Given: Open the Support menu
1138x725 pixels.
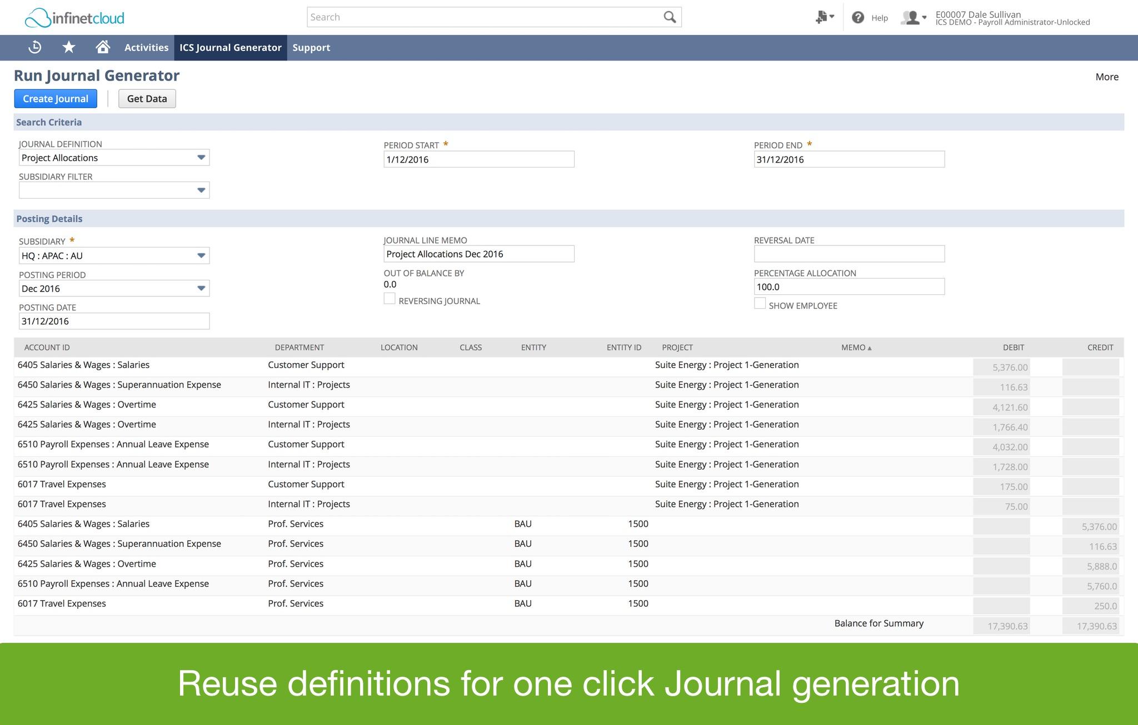Looking at the screenshot, I should click(x=311, y=48).
